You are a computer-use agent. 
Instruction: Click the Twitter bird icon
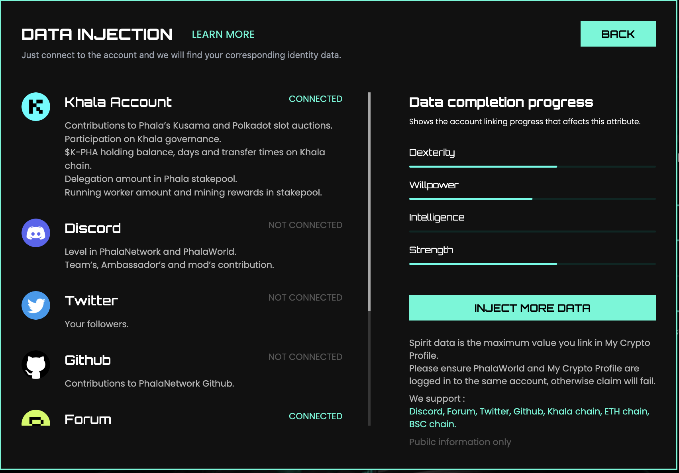click(36, 305)
